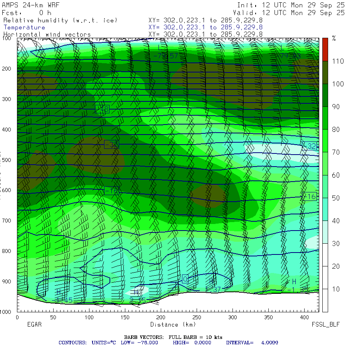This screenshot has width=347, height=347.
Task: Click the 'AMPS 24-km WRF' title text
Action: pyautogui.click(x=30, y=5)
